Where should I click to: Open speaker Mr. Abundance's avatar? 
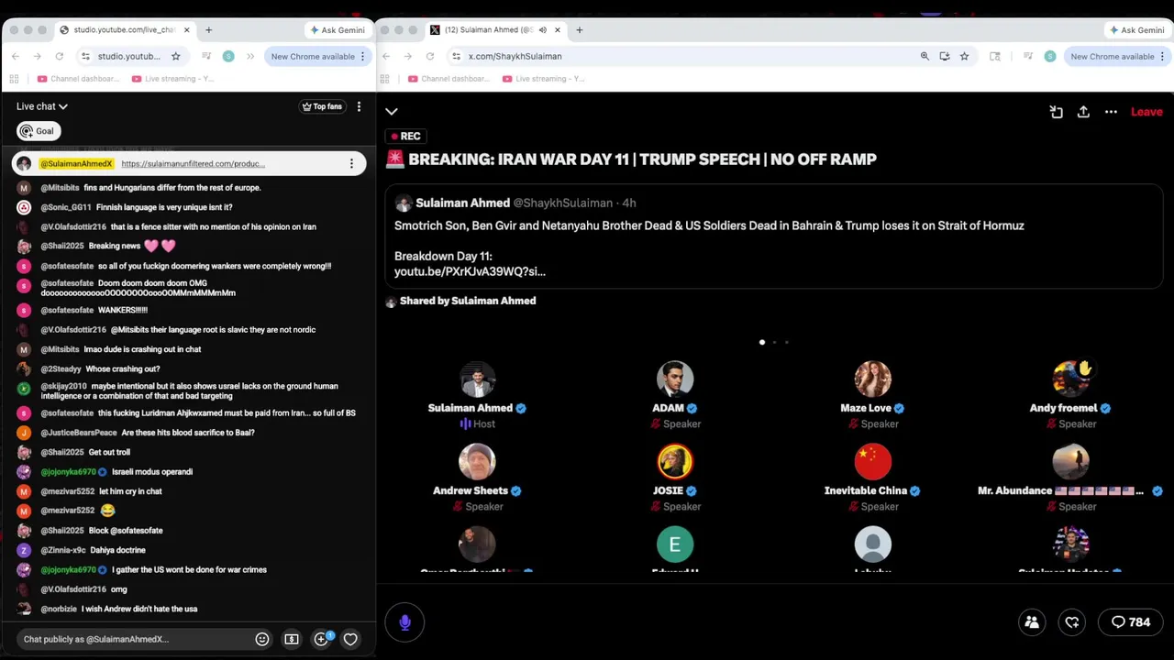[x=1071, y=462]
